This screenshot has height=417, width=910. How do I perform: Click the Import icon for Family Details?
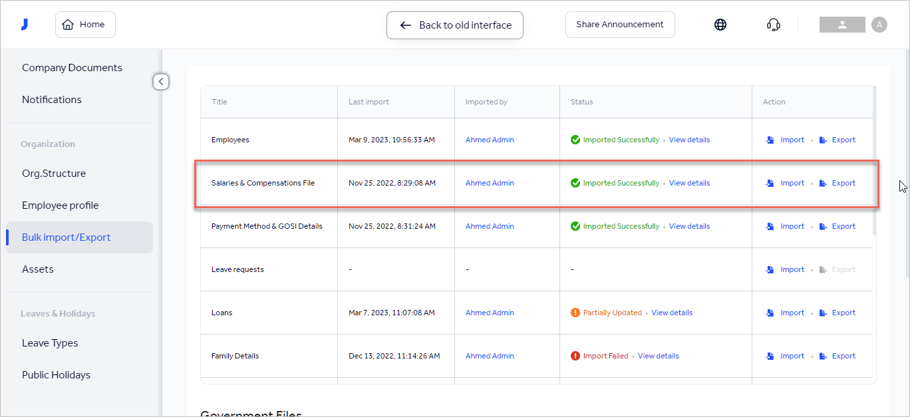pyautogui.click(x=770, y=356)
